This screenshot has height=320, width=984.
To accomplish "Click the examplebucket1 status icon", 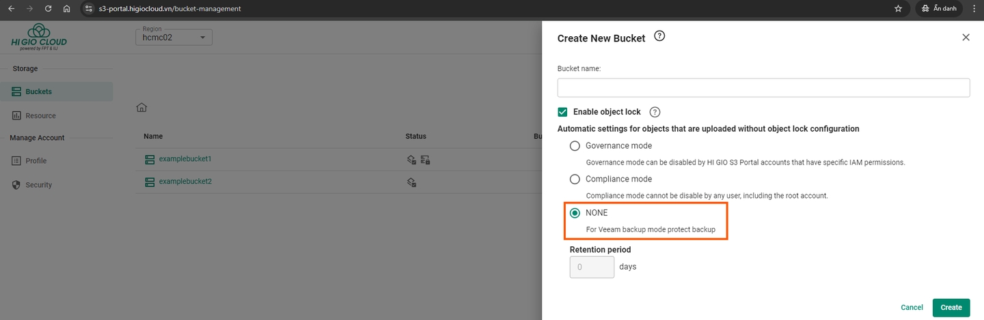I will (x=410, y=160).
